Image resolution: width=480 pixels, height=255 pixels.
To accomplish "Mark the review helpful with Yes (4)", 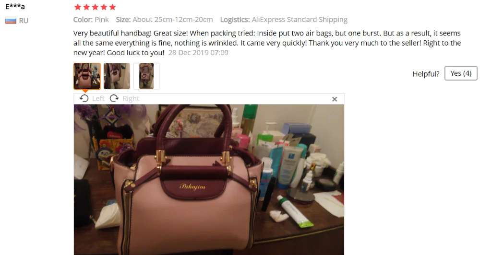I will [x=461, y=73].
